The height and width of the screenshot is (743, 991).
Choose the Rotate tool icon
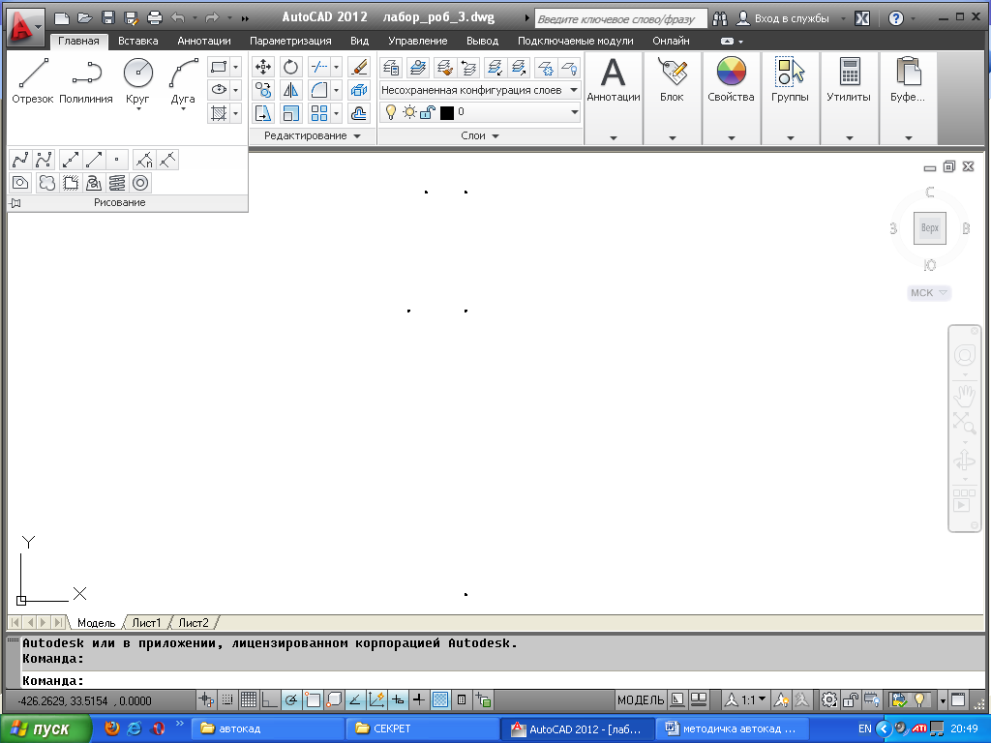point(290,67)
